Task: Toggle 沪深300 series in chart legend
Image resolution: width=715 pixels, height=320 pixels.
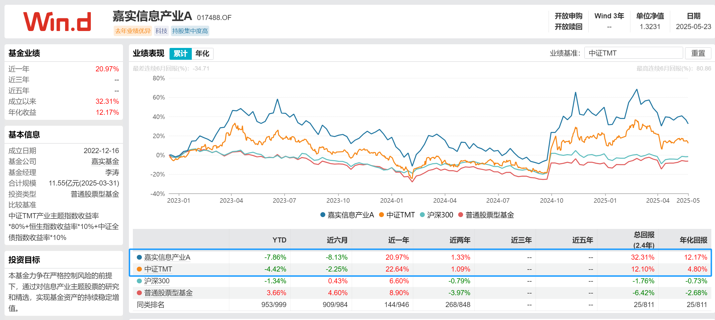Action: (x=436, y=215)
